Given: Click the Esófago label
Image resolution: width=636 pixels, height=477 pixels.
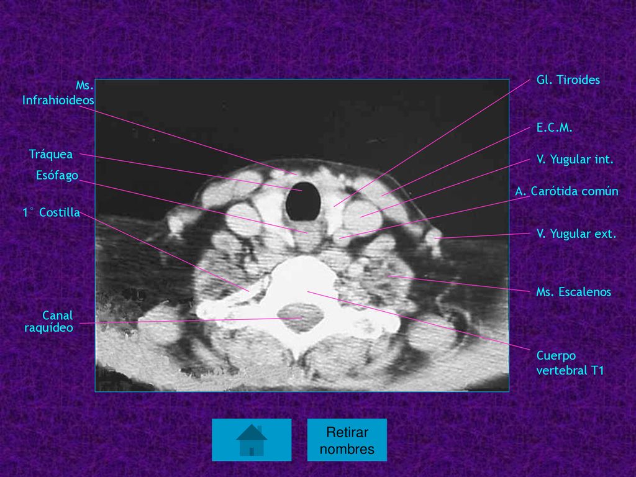Looking at the screenshot, I should click(x=57, y=175).
